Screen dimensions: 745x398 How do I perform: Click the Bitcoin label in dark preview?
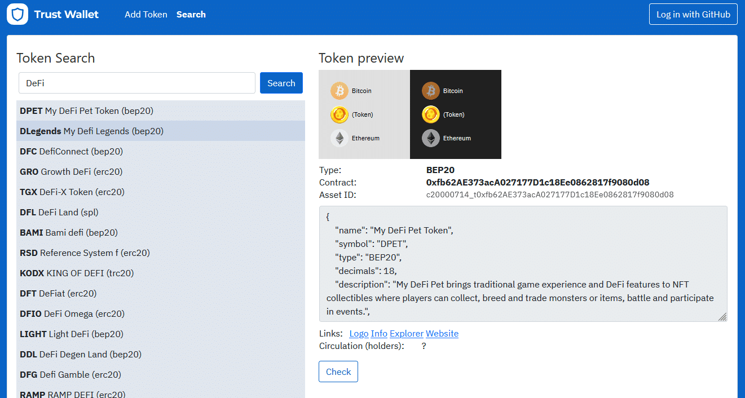(x=453, y=91)
